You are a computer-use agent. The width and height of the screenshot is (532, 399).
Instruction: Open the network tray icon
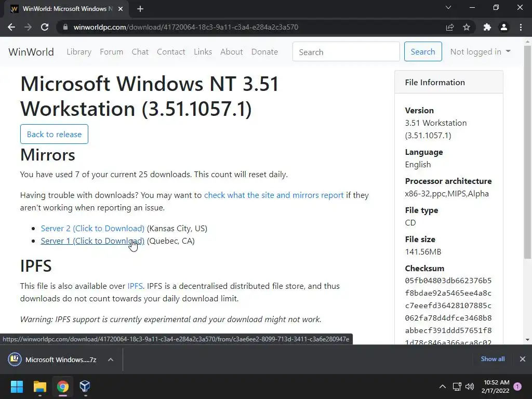pyautogui.click(x=457, y=387)
